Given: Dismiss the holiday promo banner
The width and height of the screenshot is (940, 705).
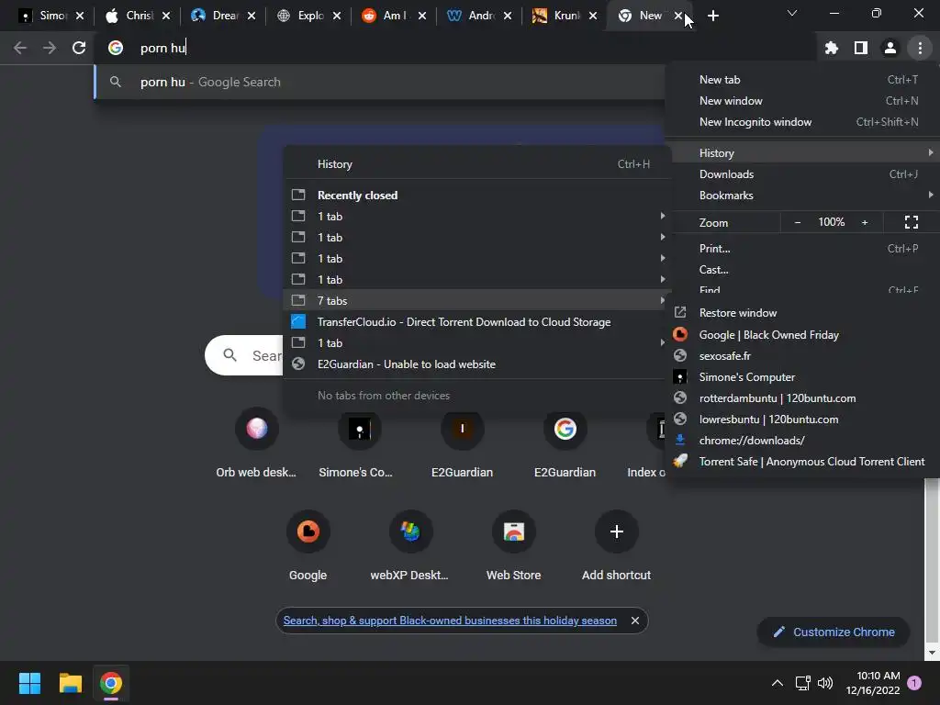Looking at the screenshot, I should [635, 621].
